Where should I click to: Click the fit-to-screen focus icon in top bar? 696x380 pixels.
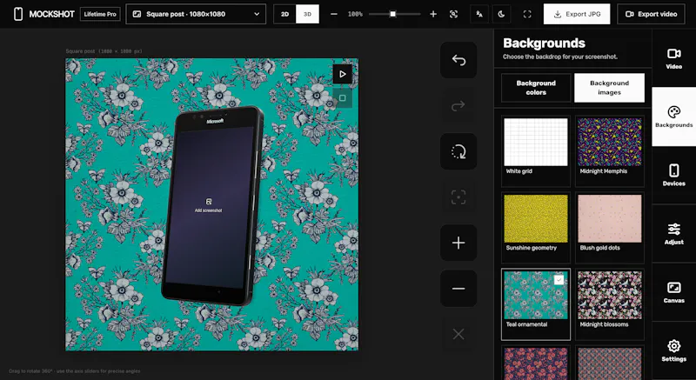(x=453, y=14)
